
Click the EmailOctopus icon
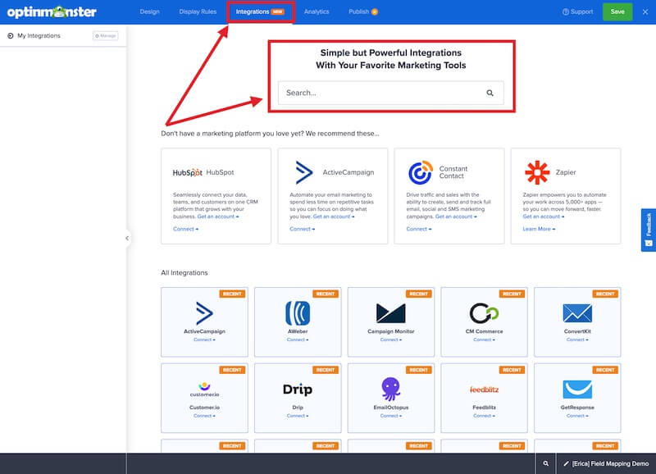[x=391, y=389]
